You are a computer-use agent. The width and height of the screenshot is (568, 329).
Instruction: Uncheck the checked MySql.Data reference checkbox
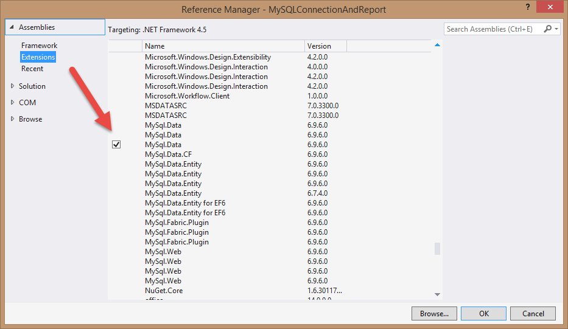(x=116, y=144)
